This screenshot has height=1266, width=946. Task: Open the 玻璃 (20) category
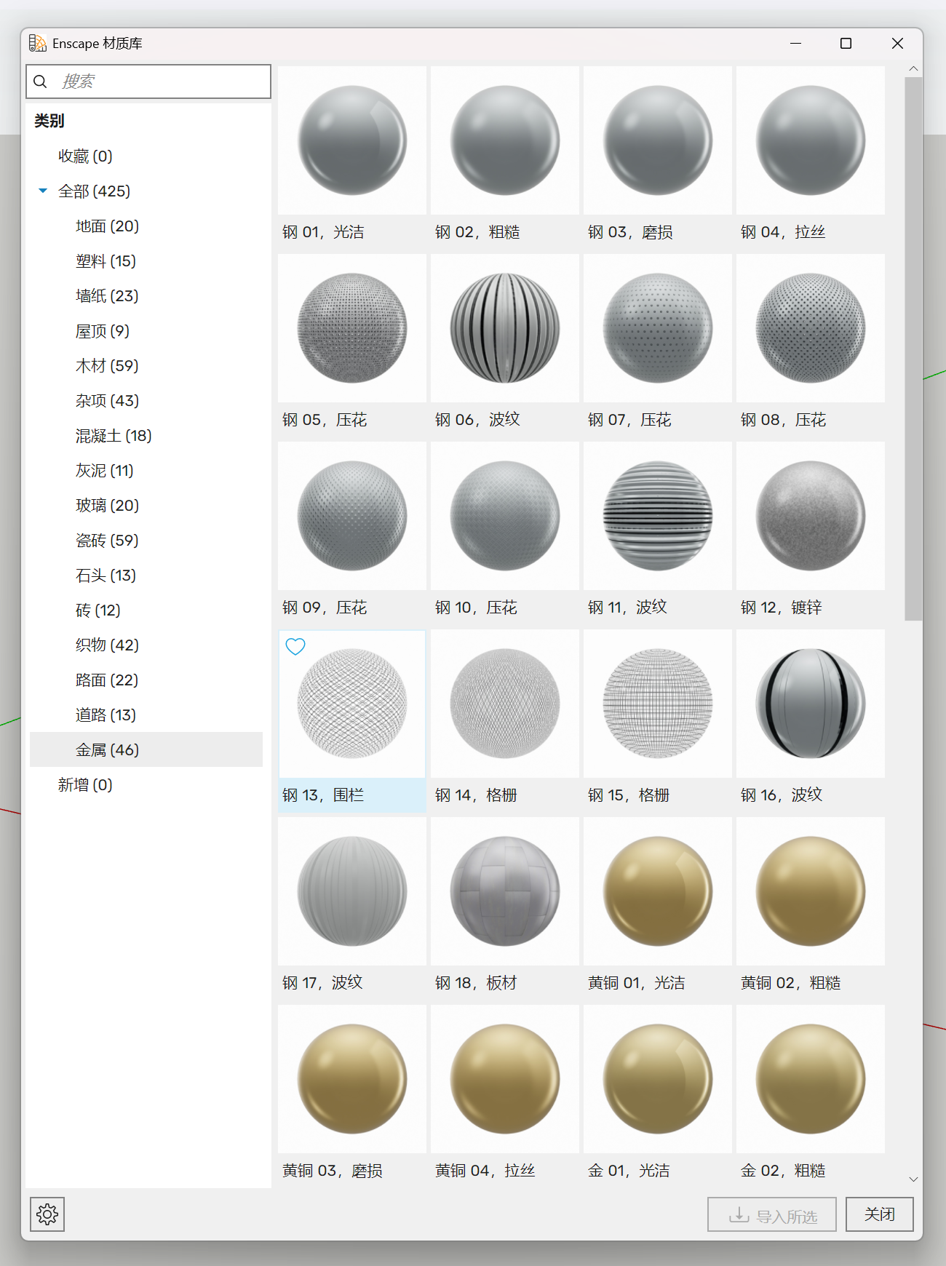point(107,506)
